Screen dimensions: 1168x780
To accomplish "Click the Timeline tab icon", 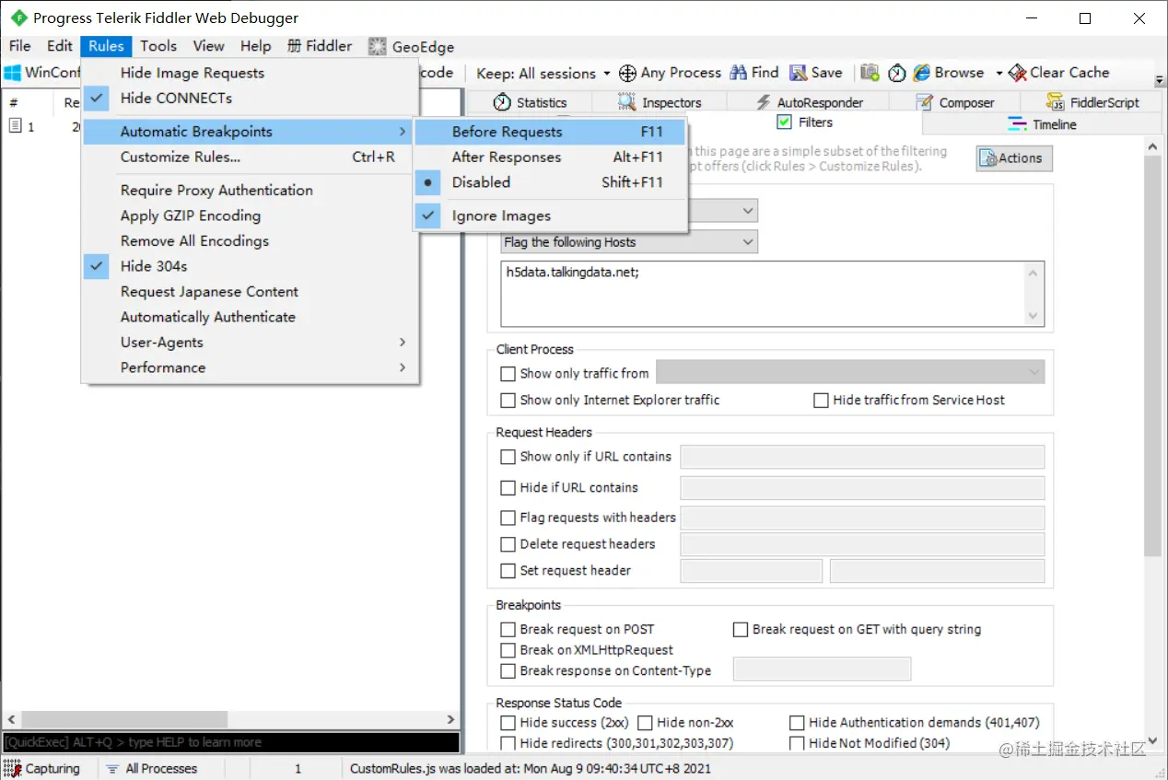I will [1017, 124].
